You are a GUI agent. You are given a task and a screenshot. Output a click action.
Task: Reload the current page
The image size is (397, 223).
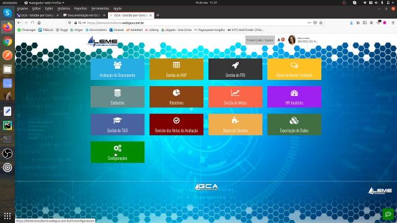[x=32, y=23]
